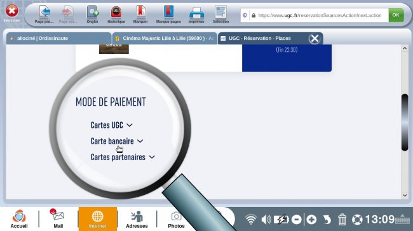This screenshot has width=413, height=231.
Task: Click the on-screen keyboard icon
Action: click(x=402, y=219)
